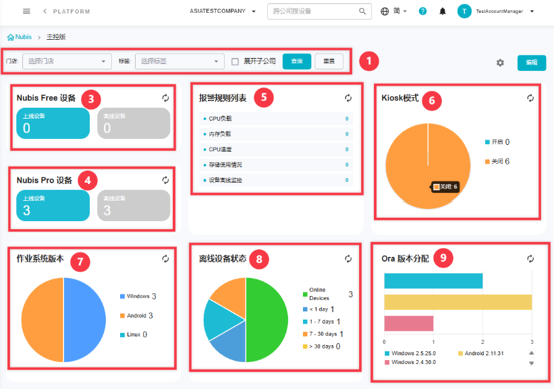This screenshot has height=389, width=554.
Task: Click the green Online Devices pie slice
Action: pyautogui.click(x=267, y=320)
